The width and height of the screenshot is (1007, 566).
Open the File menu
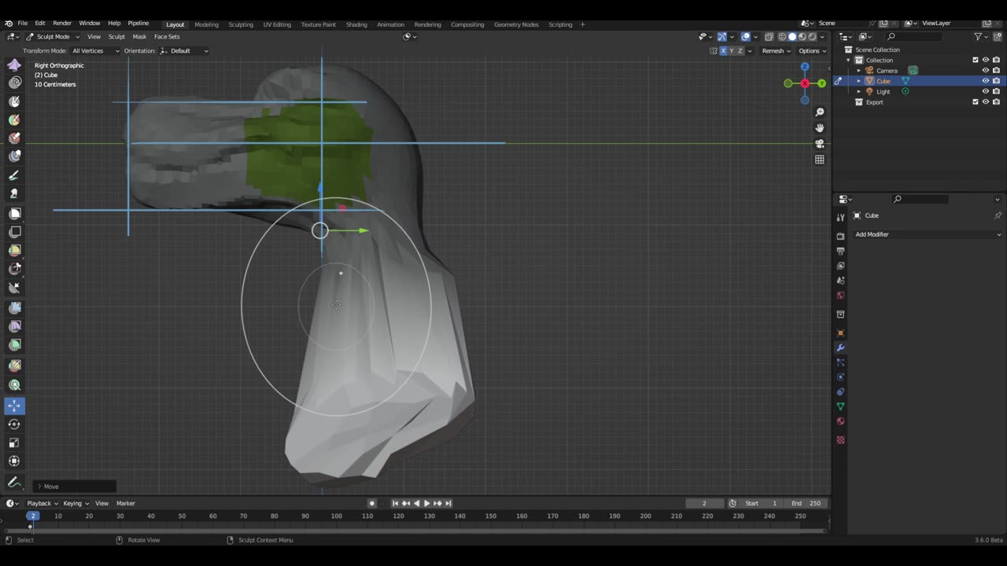[23, 24]
